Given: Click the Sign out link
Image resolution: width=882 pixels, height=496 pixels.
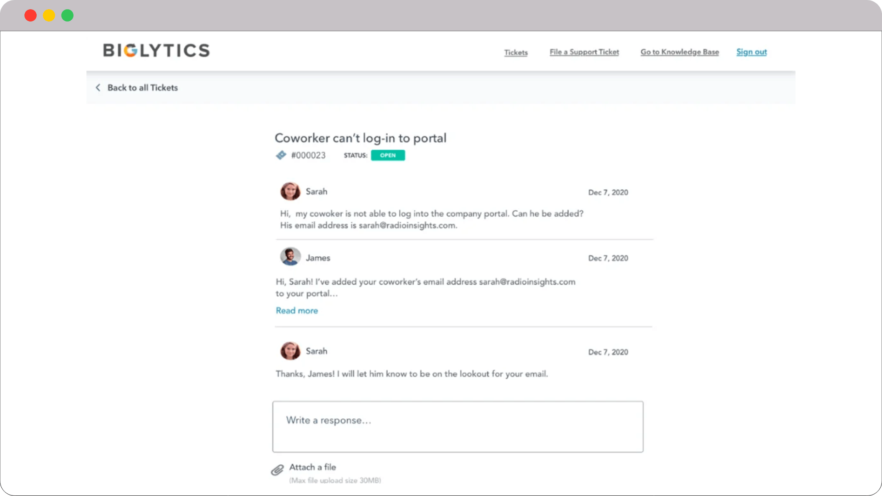Looking at the screenshot, I should click(751, 52).
